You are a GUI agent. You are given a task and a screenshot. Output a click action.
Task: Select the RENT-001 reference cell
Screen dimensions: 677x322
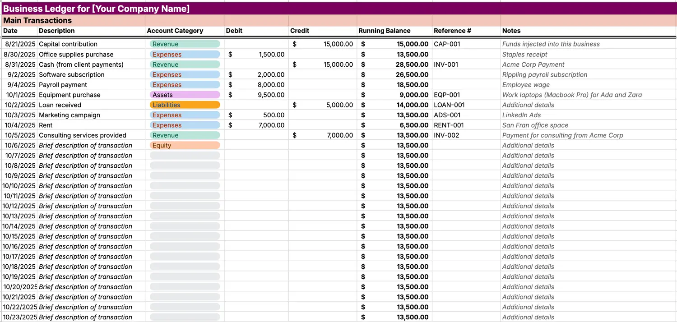click(466, 125)
